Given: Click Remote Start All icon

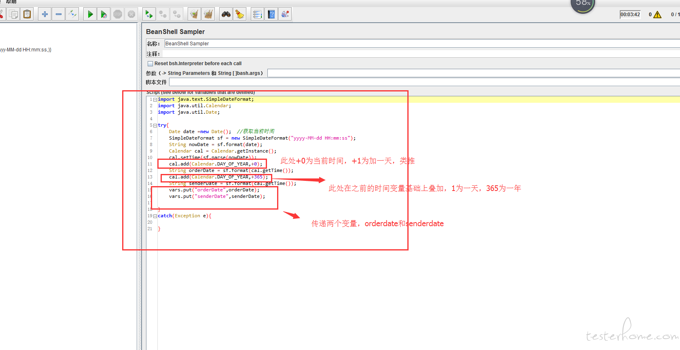Looking at the screenshot, I should tap(149, 14).
